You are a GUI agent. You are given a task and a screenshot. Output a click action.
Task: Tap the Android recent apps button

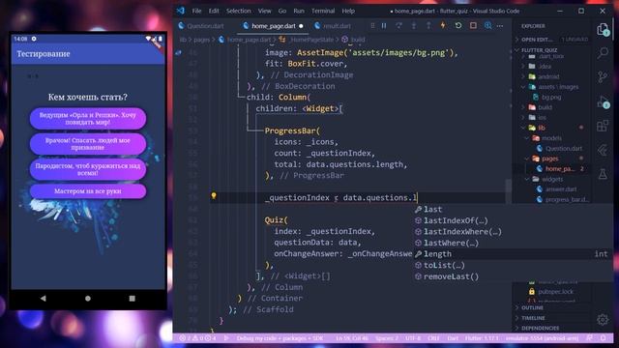pyautogui.click(x=133, y=299)
